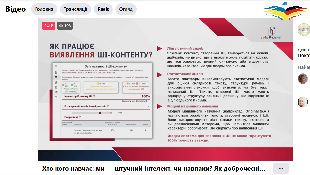Click the eye viewer count badge showing 198
This screenshot has width=310, height=175.
click(x=65, y=26)
